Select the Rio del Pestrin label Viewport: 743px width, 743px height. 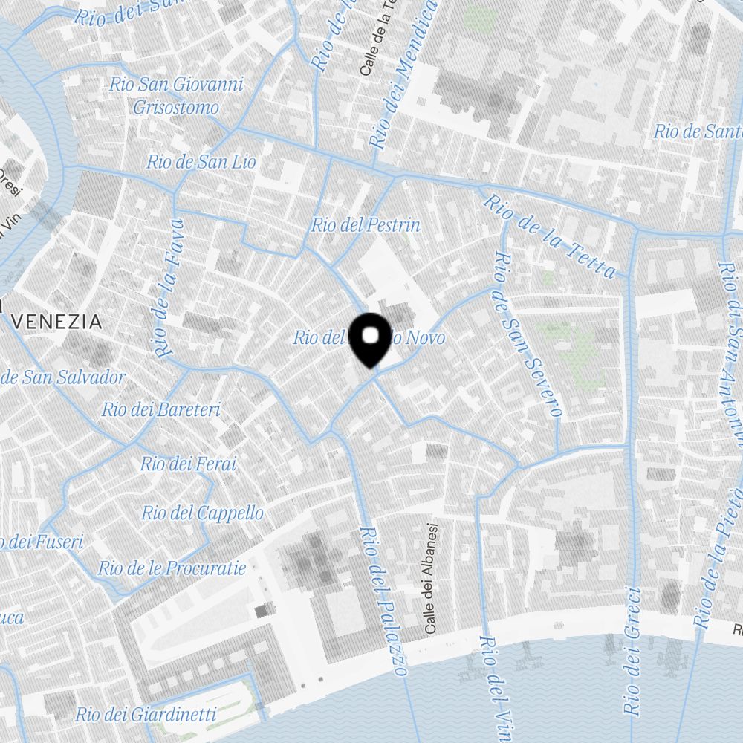366,224
